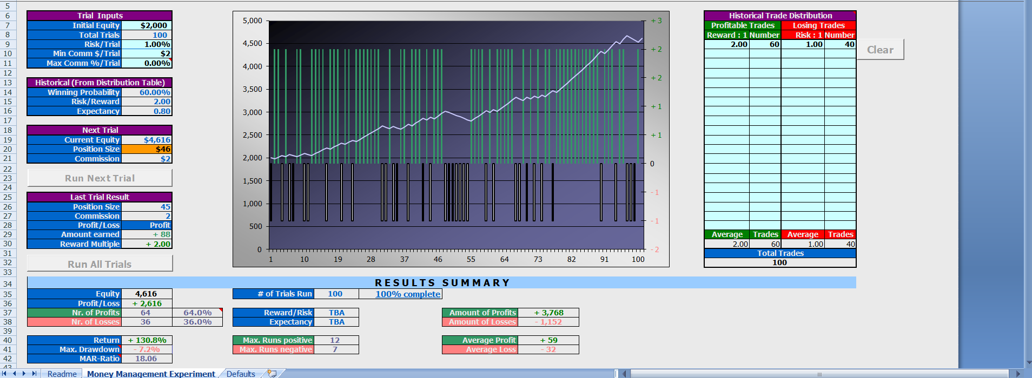Select Current Equity $4,616 cell
Viewport: 1032px width, 378px height.
[147, 140]
